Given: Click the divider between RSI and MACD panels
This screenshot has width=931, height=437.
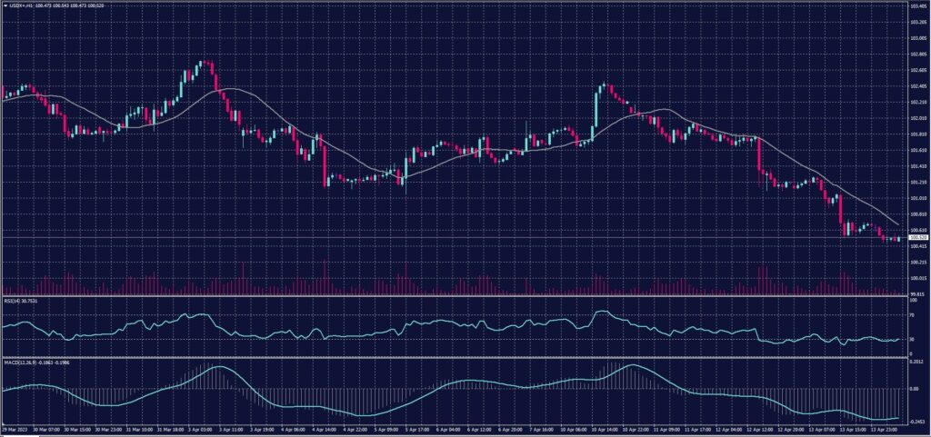Looking at the screenshot, I should pos(455,357).
